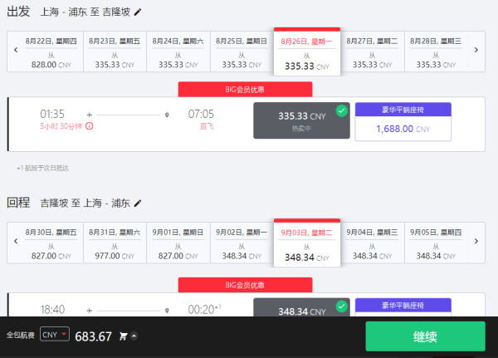The height and width of the screenshot is (358, 498).
Task: Select departure date 8月22日 星期四
Action: (51, 51)
